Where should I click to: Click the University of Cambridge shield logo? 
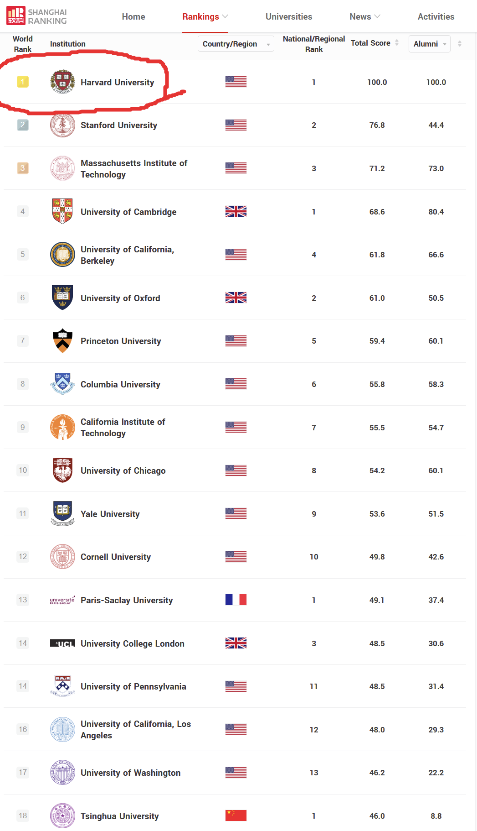[62, 211]
